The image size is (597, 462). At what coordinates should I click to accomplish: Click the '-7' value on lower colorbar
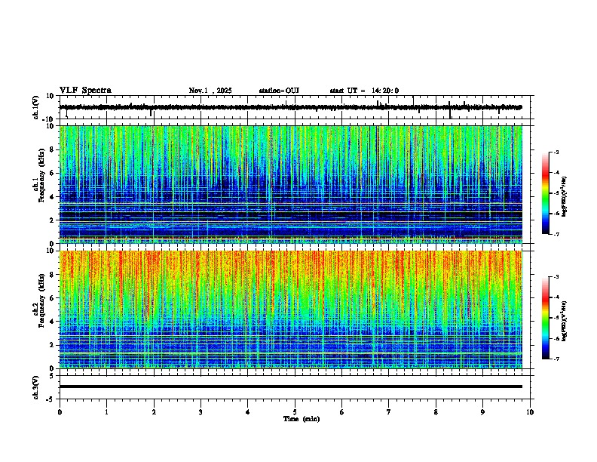[556, 359]
